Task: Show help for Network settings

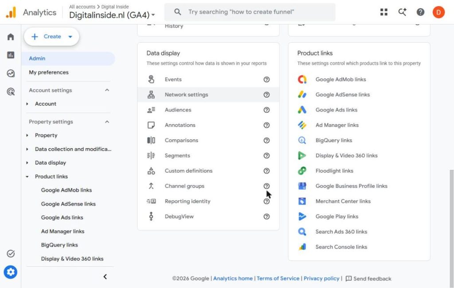Action: [266, 95]
